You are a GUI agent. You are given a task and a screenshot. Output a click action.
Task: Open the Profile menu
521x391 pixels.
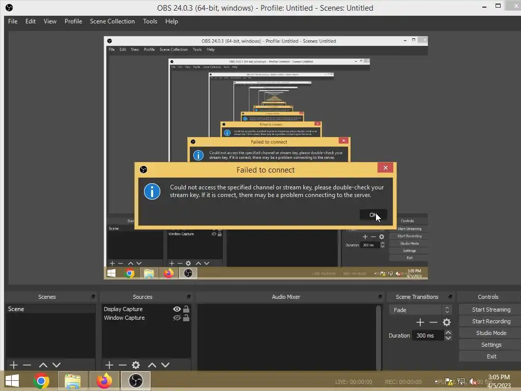73,21
